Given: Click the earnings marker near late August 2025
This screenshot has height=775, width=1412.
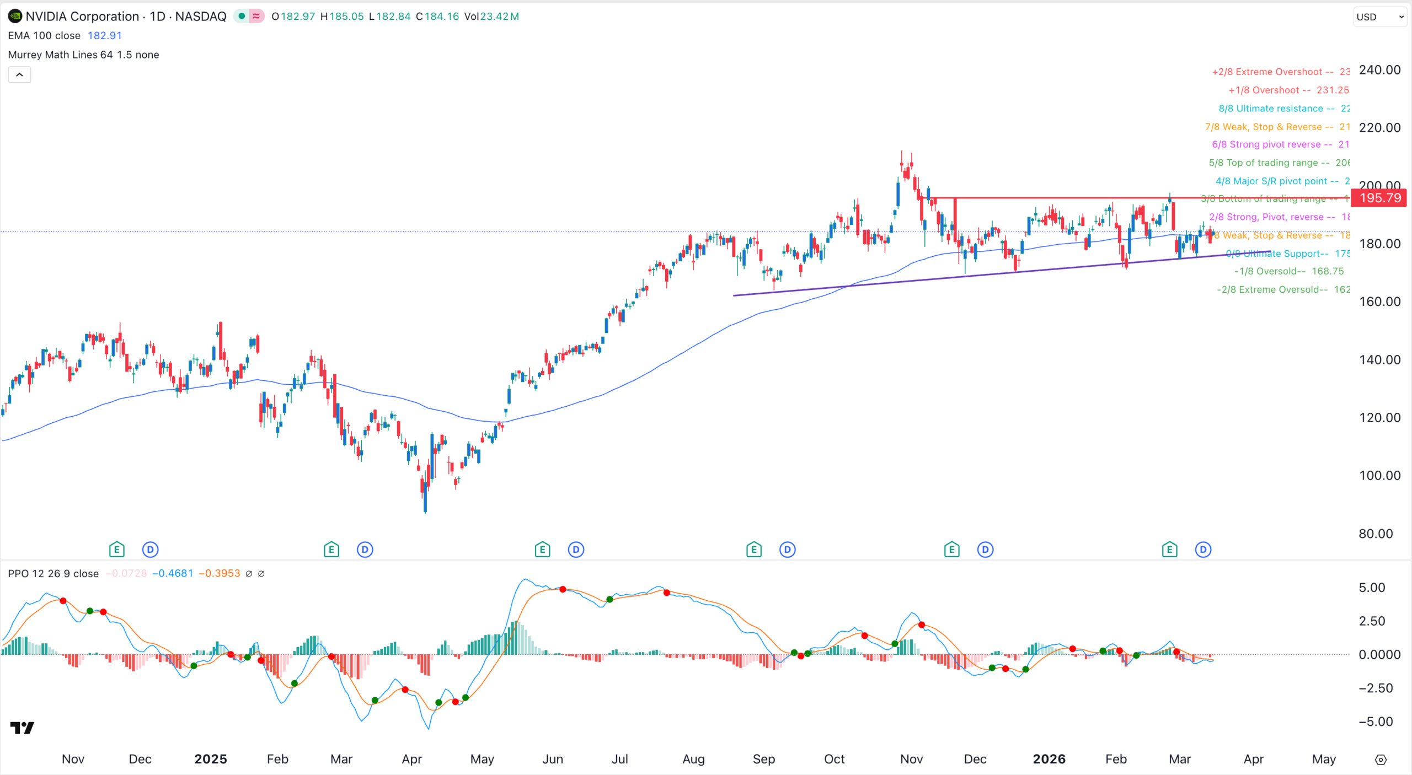Looking at the screenshot, I should 754,550.
